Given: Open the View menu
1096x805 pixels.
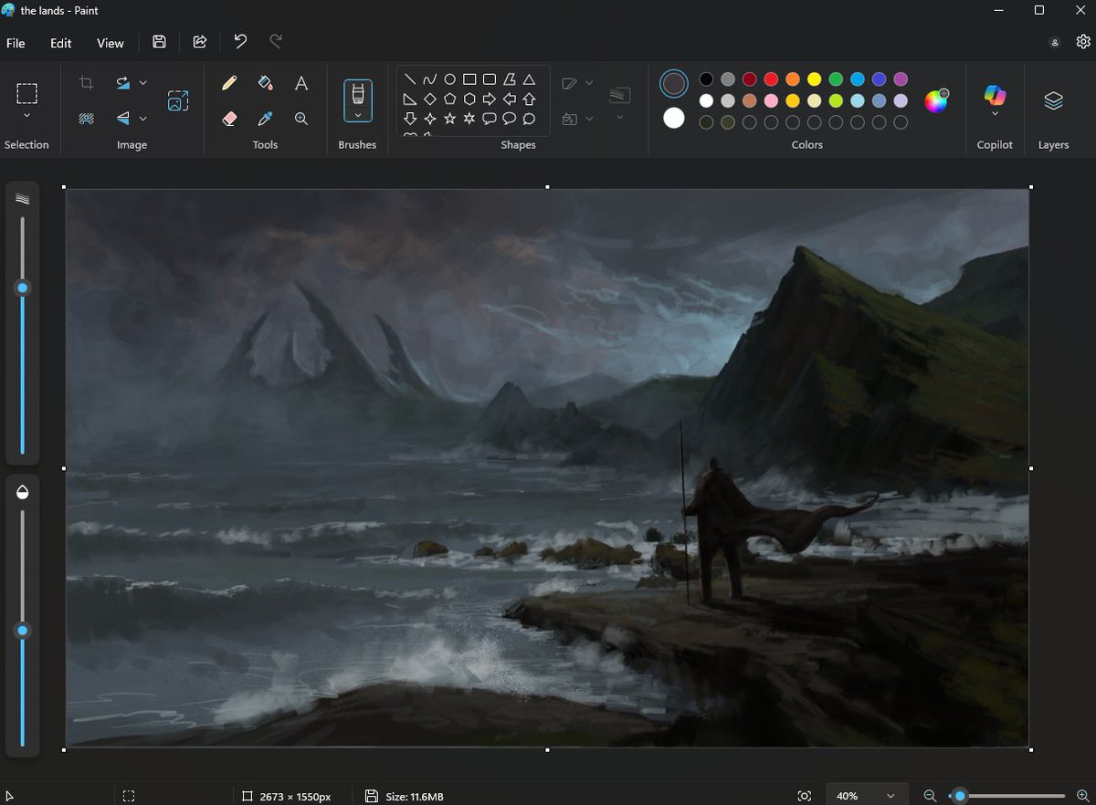Looking at the screenshot, I should click(111, 43).
